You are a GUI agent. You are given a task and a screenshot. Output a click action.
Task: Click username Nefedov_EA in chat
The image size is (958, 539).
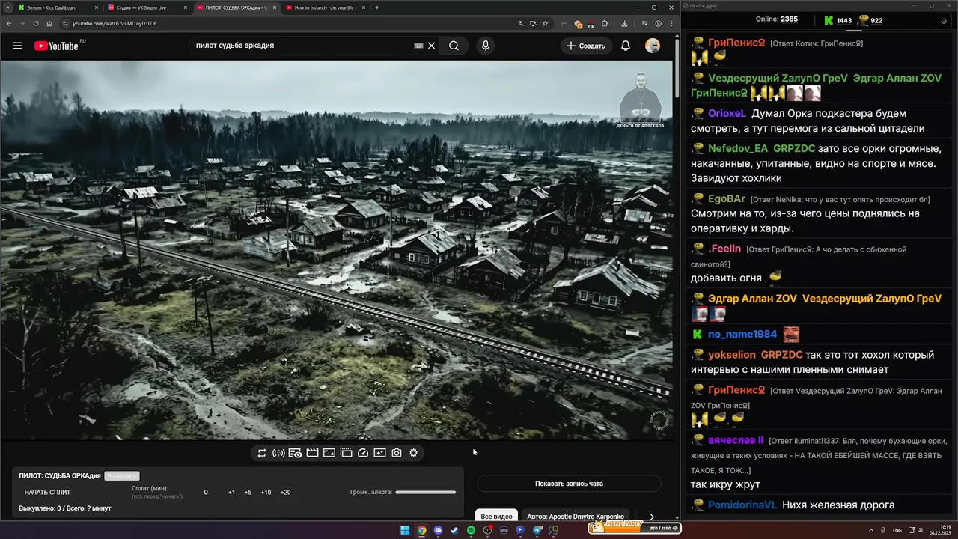click(738, 149)
